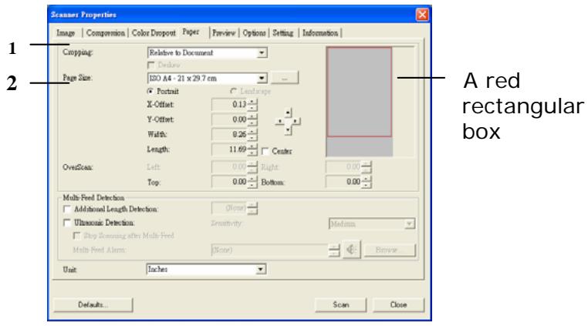Click the red cropping box in page preview
The height and width of the screenshot is (326, 588).
click(360, 92)
